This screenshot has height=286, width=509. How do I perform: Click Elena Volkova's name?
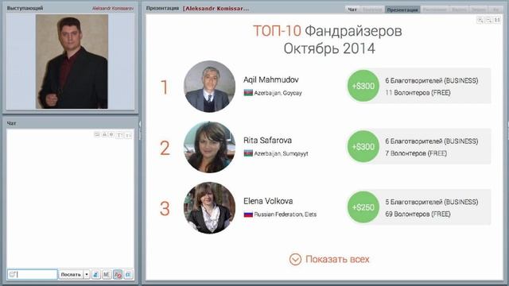(x=268, y=201)
